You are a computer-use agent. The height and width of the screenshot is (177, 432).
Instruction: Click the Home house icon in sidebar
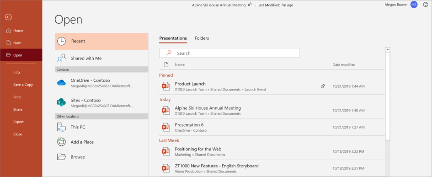click(8, 30)
